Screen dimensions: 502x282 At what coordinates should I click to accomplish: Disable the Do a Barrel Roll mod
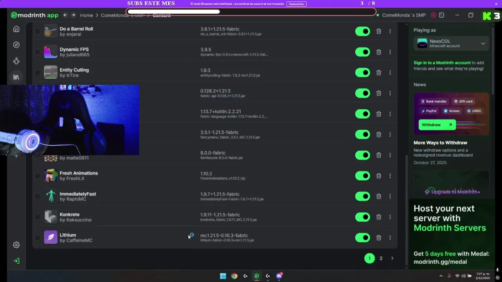[x=362, y=31]
